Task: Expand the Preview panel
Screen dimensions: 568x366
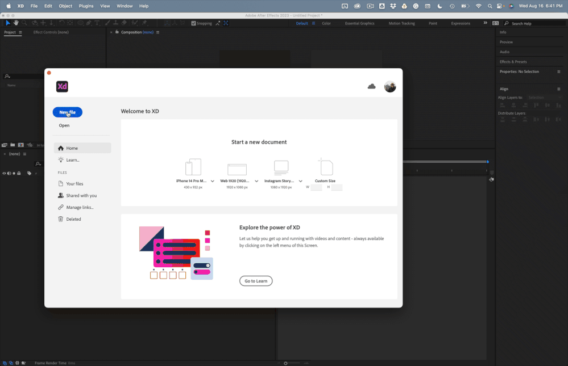Action: click(506, 42)
